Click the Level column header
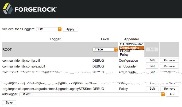The image size is (182, 107). (105, 39)
